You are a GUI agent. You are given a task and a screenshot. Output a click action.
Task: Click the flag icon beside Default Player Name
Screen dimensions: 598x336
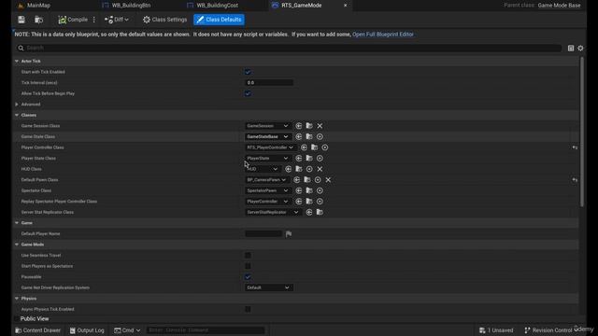pos(289,234)
